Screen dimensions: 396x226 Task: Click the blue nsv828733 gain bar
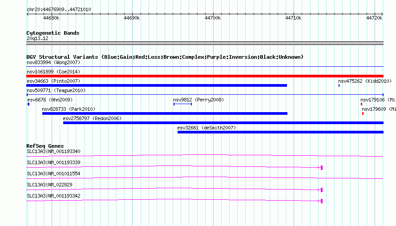click(x=165, y=113)
